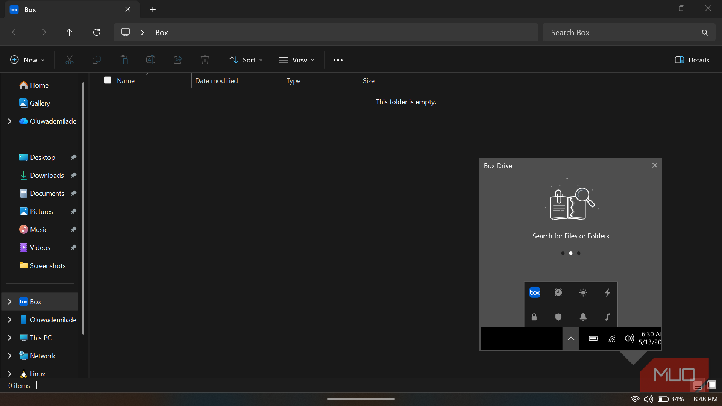Expand the Box tree item chevron

point(10,302)
